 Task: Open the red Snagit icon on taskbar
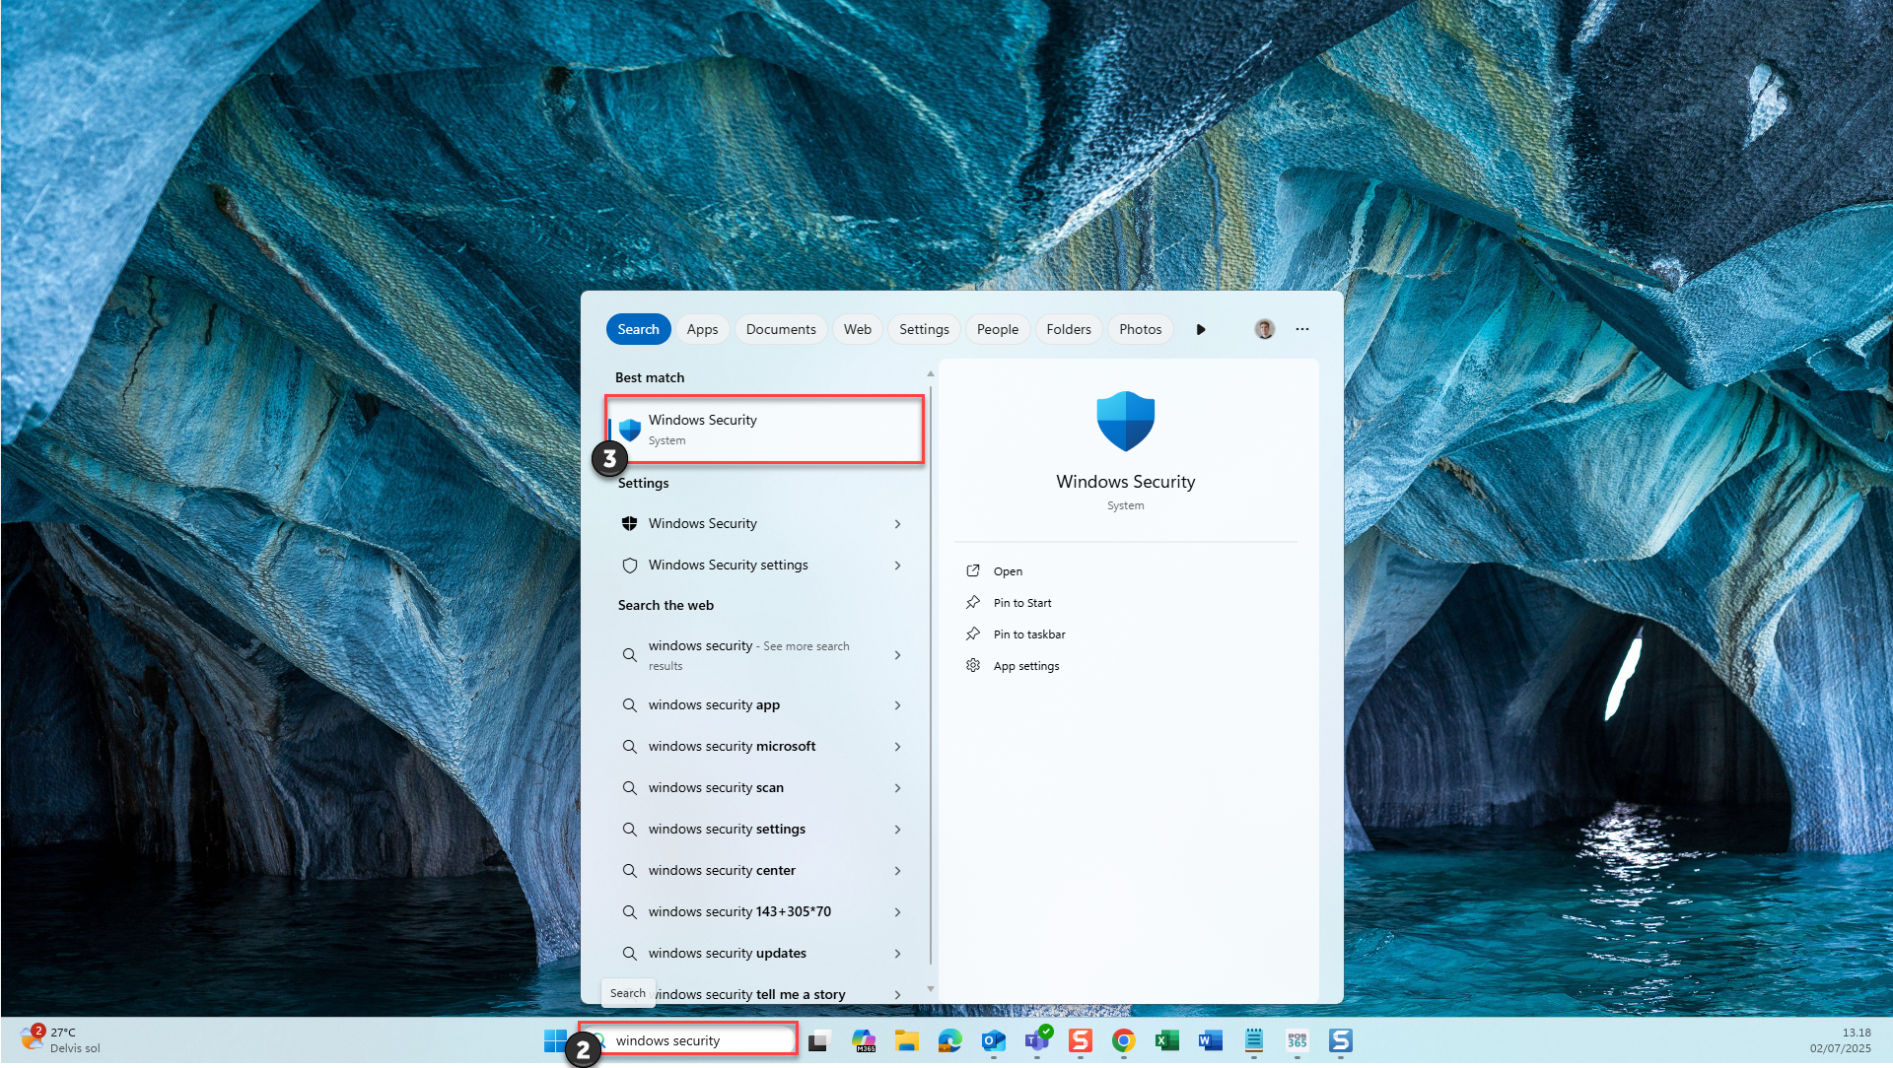(x=1081, y=1040)
